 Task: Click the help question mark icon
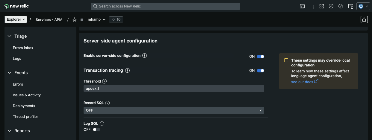coord(341,6)
